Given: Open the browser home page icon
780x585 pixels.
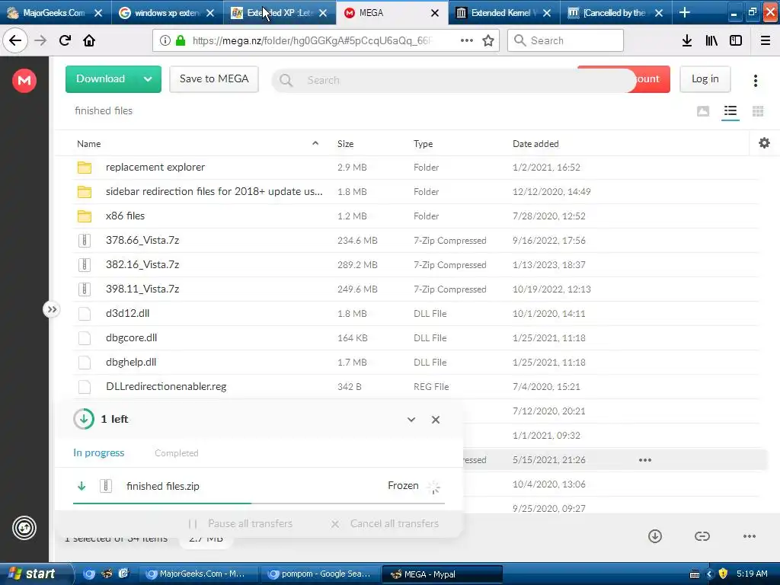Looking at the screenshot, I should point(89,40).
